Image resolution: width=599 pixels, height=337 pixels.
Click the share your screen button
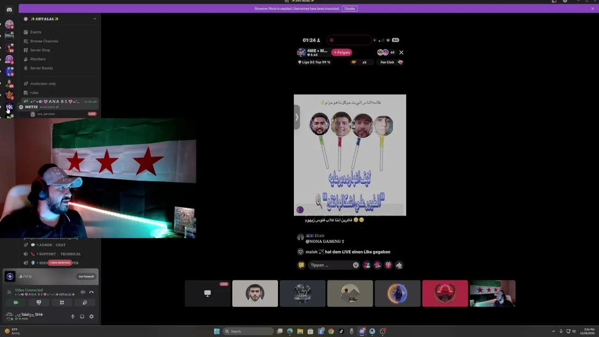(x=39, y=302)
